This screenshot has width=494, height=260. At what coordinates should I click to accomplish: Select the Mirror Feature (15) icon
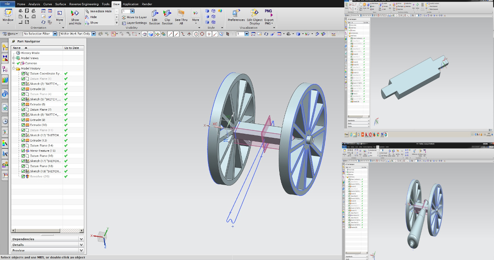coord(28,151)
